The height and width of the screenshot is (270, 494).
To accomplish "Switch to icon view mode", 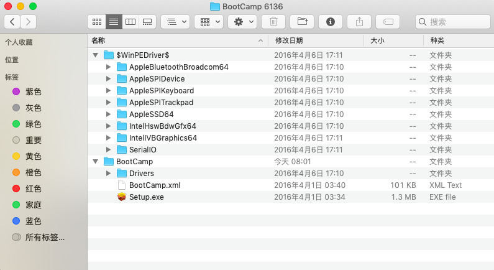I will 96,22.
